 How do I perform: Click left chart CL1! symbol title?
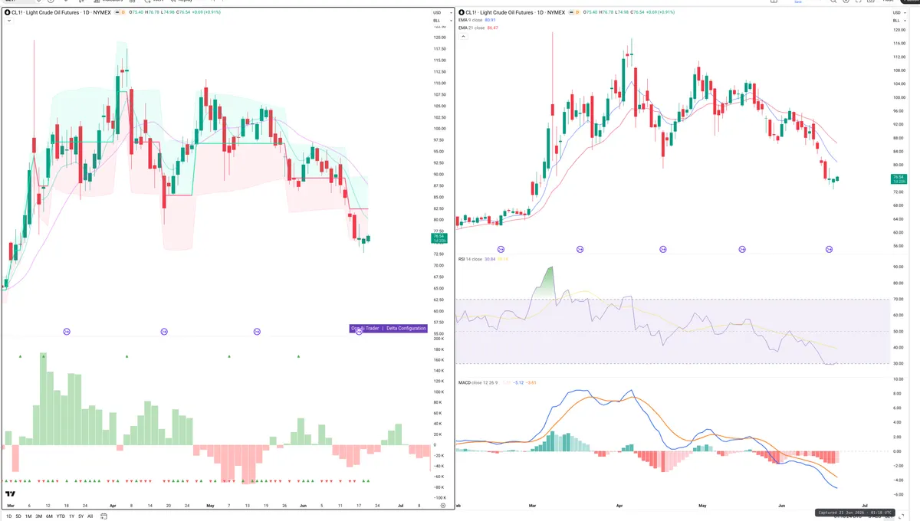pyautogui.click(x=61, y=12)
